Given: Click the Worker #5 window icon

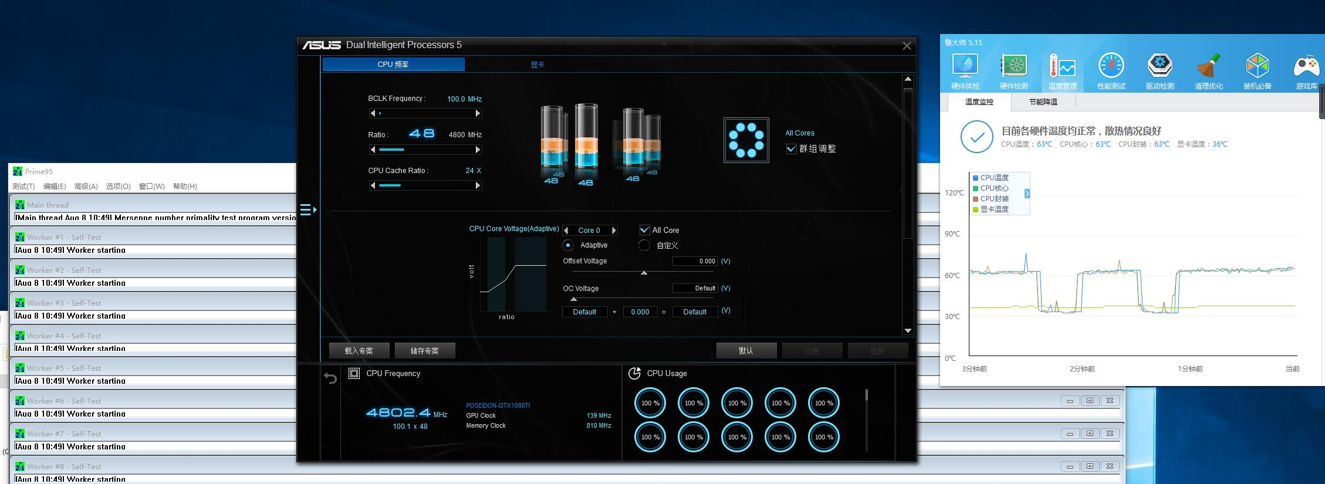Looking at the screenshot, I should 20,368.
